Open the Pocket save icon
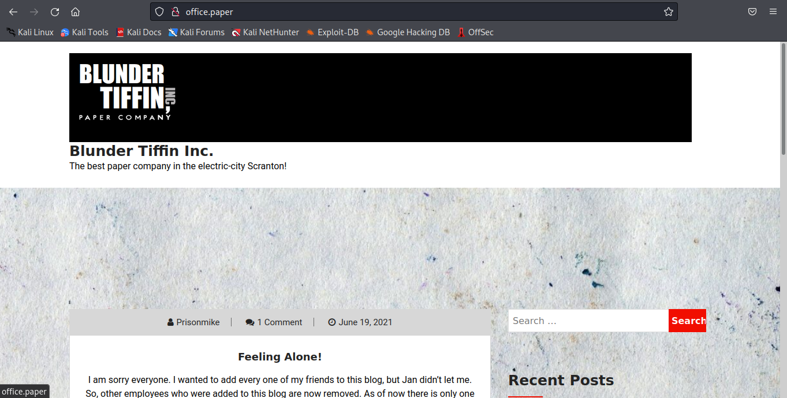 [752, 12]
